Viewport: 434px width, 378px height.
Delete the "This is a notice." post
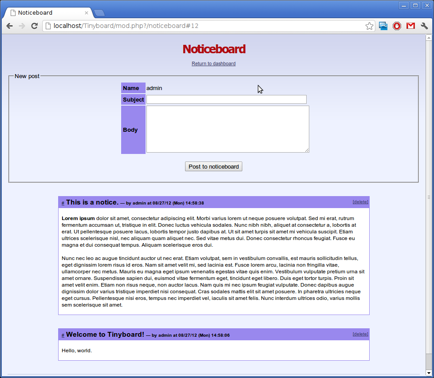tap(360, 202)
